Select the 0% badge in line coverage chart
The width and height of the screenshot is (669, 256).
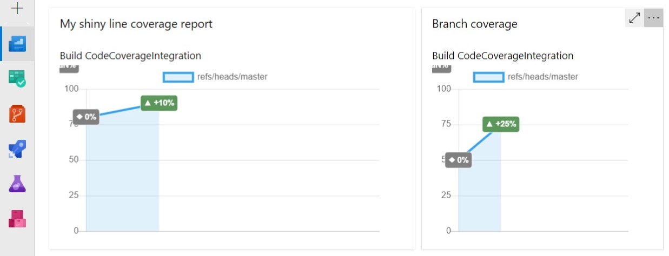[86, 117]
